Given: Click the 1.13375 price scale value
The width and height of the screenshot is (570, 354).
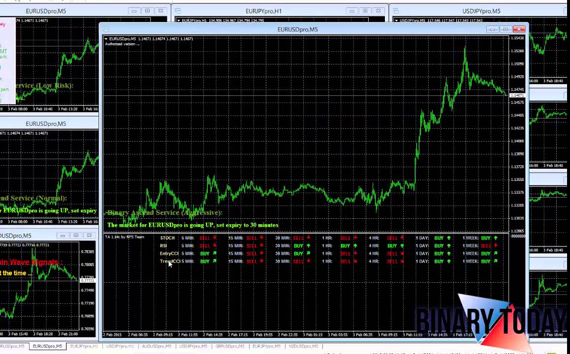Looking at the screenshot, I should pos(517,192).
